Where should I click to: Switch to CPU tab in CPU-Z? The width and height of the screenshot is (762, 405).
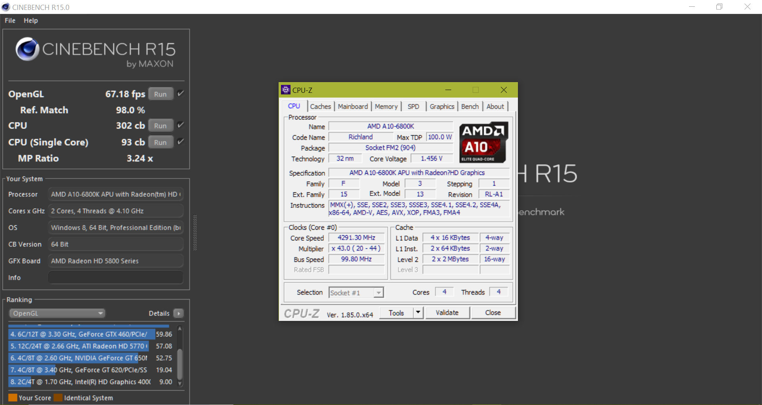(294, 106)
